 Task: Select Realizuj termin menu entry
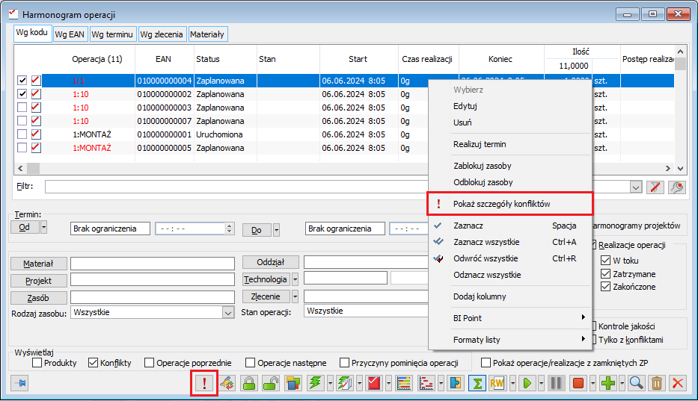509,144
